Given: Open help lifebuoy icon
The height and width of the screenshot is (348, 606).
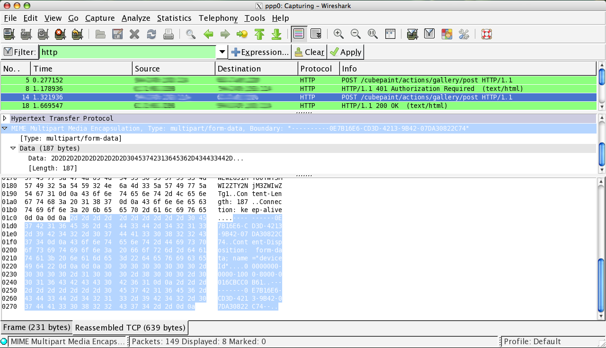Looking at the screenshot, I should 486,34.
